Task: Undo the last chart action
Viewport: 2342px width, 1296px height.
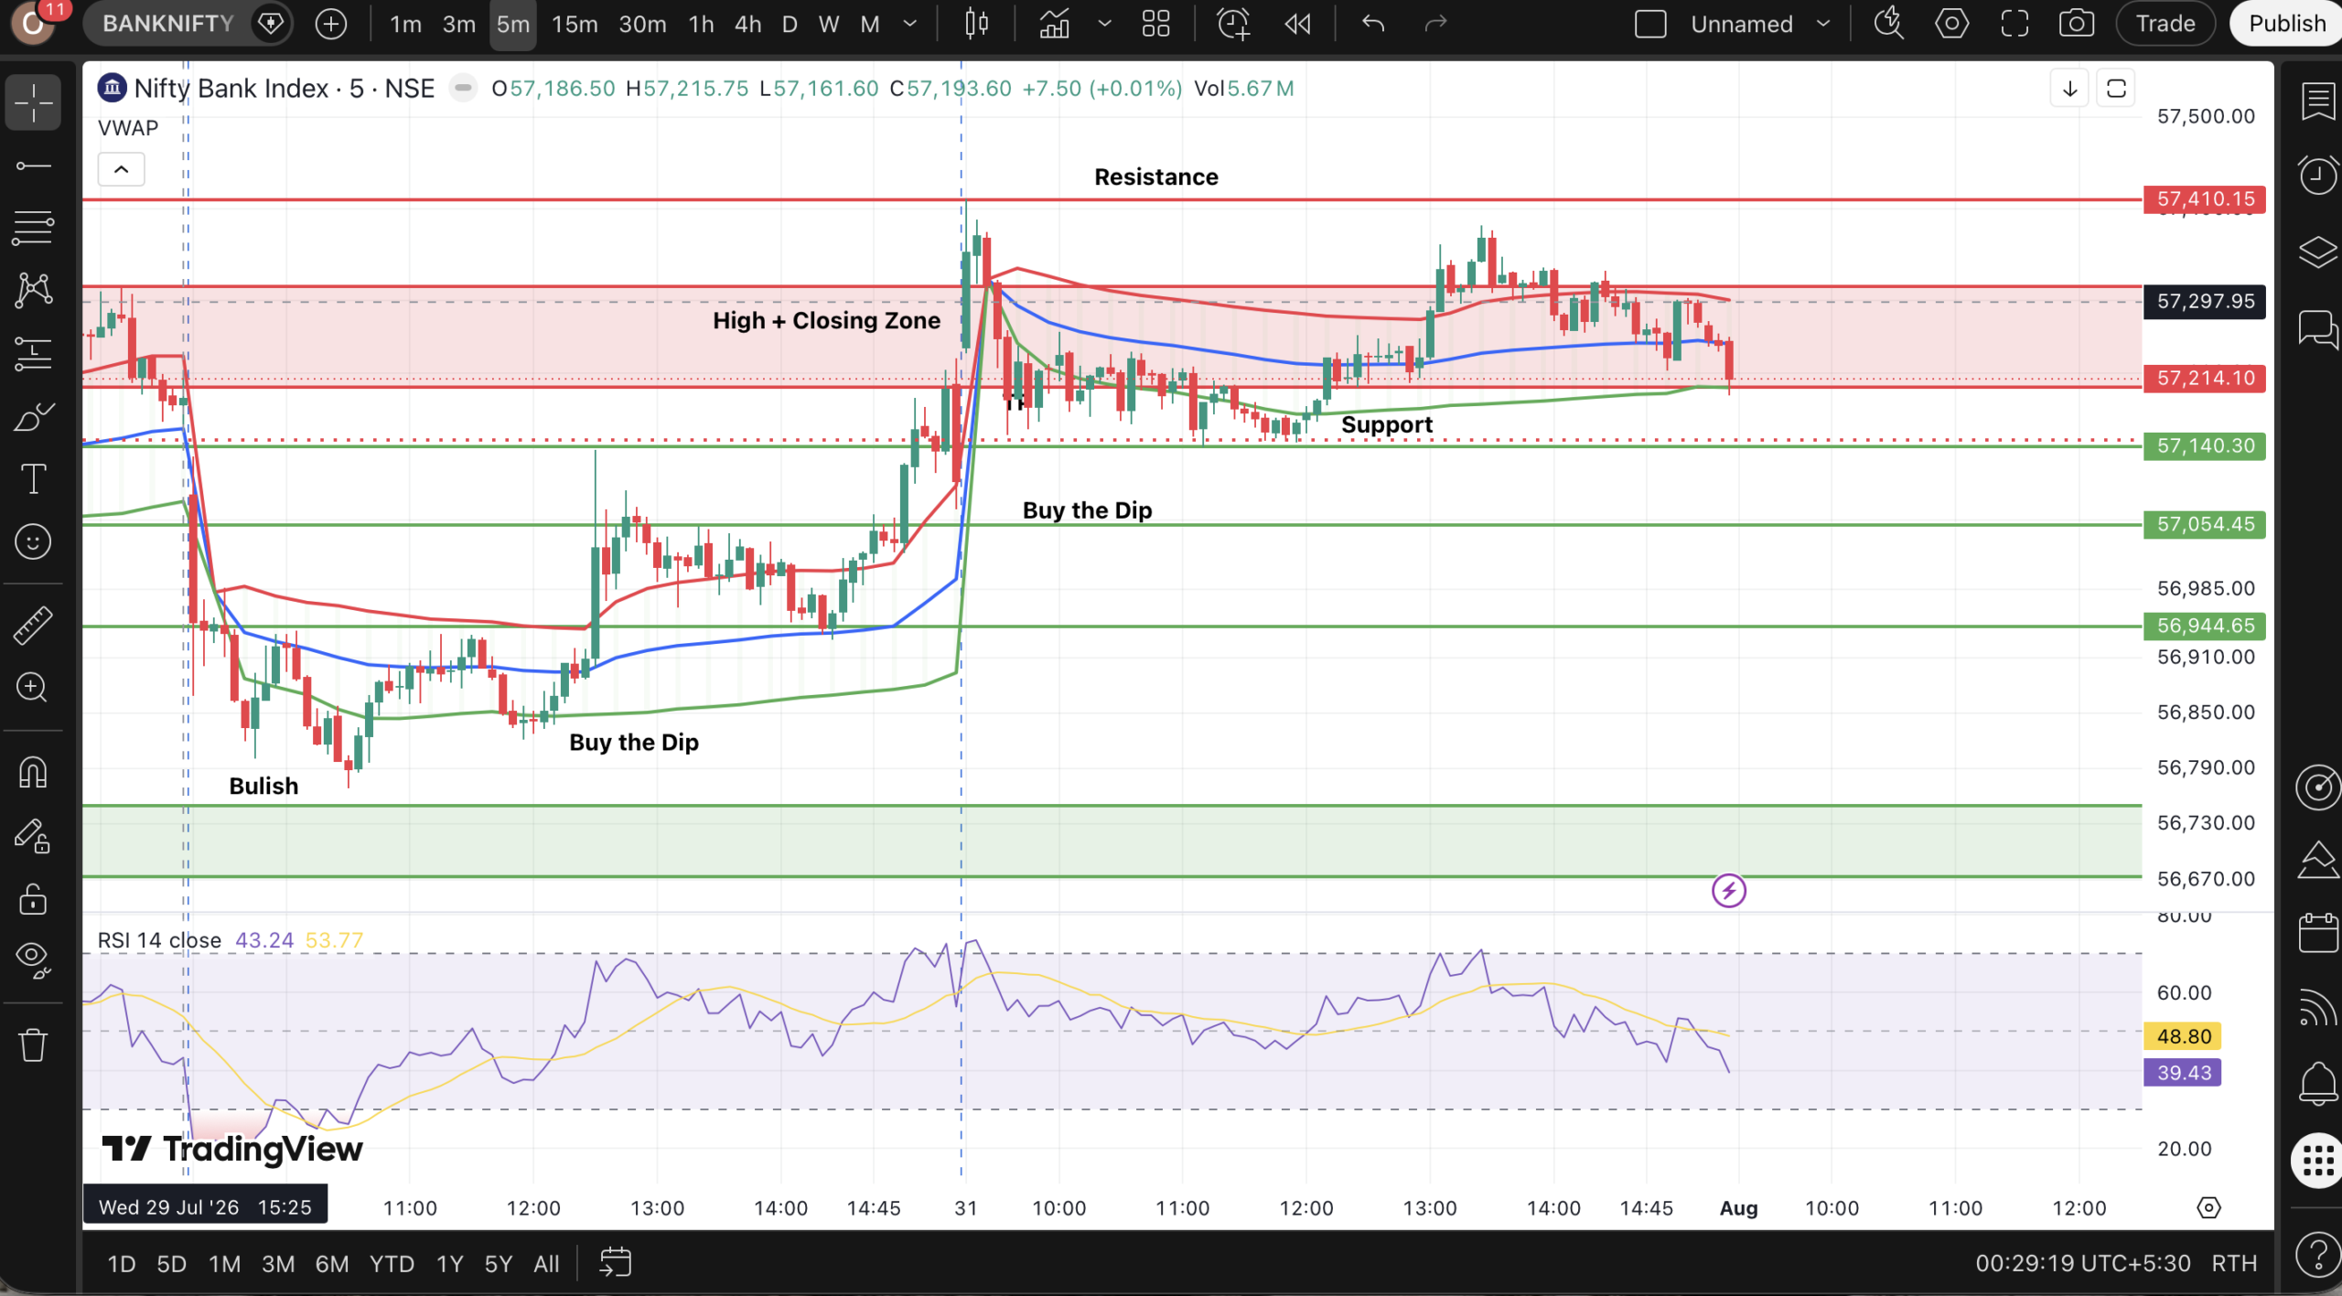Action: (x=1373, y=24)
